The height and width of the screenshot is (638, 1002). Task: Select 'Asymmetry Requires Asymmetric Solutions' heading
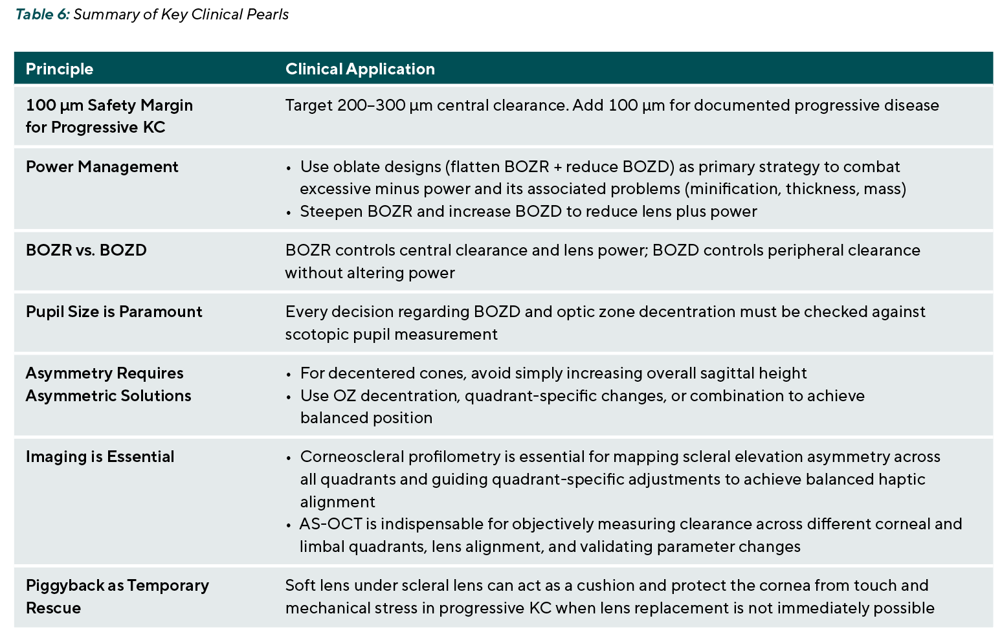point(109,384)
